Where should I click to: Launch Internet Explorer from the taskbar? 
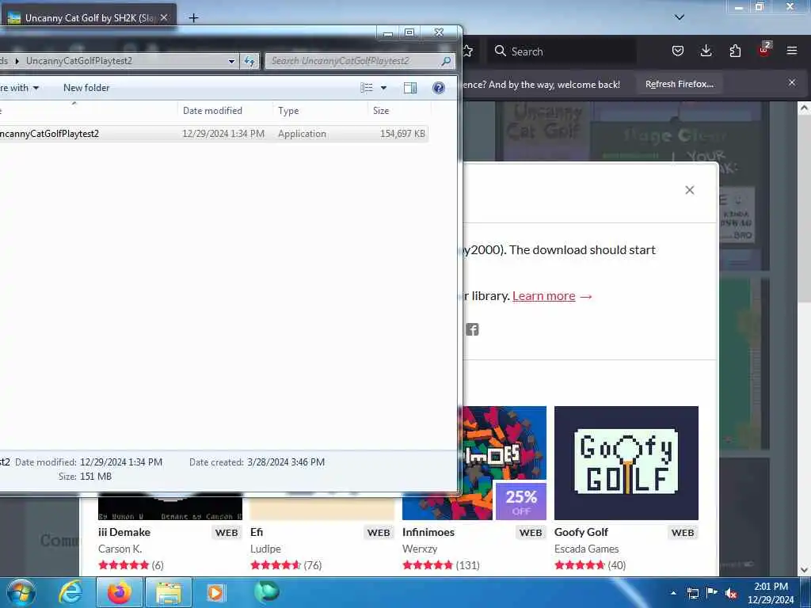[70, 593]
